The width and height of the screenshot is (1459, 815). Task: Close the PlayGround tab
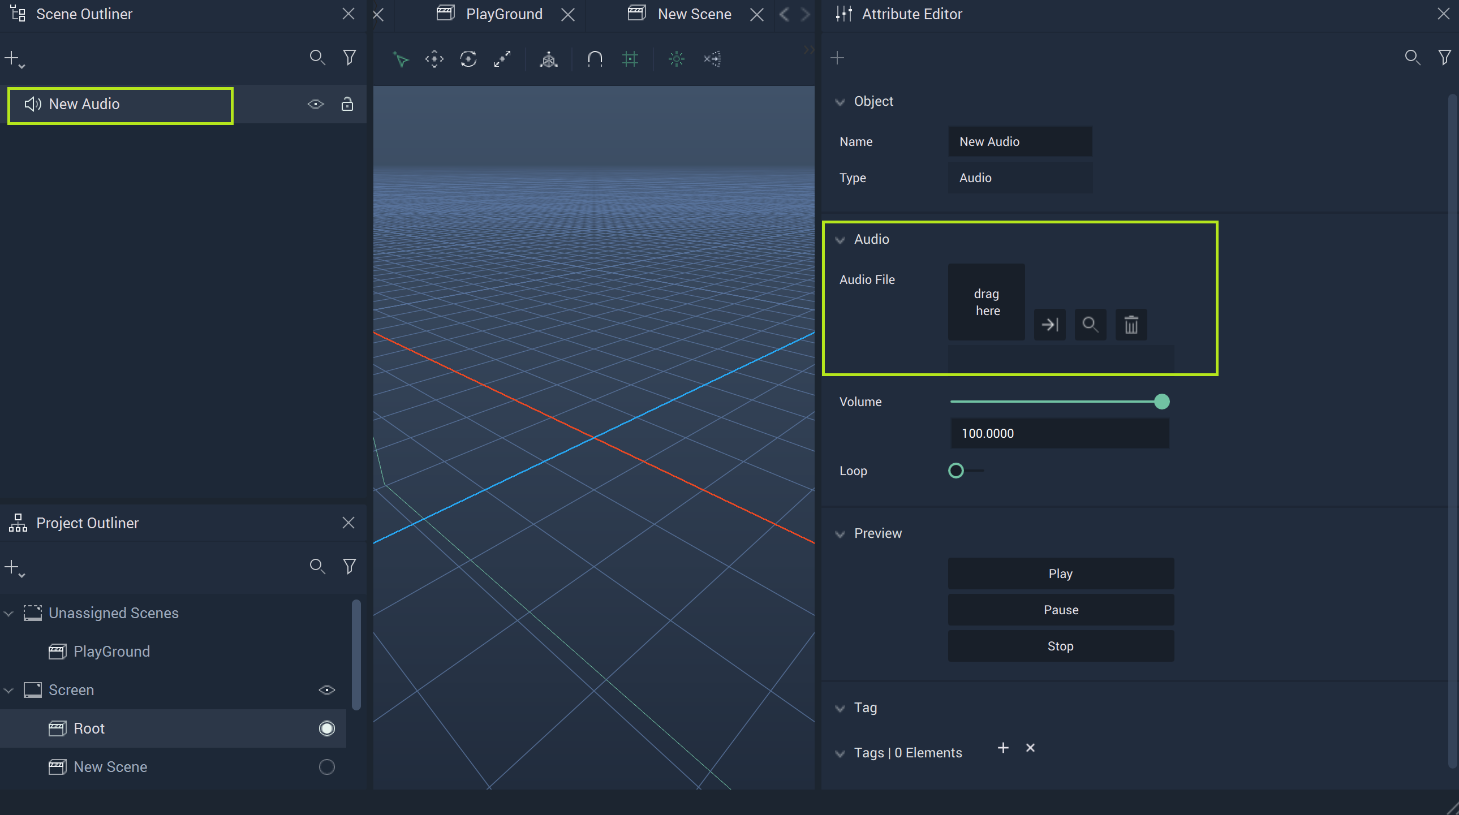pyautogui.click(x=567, y=15)
